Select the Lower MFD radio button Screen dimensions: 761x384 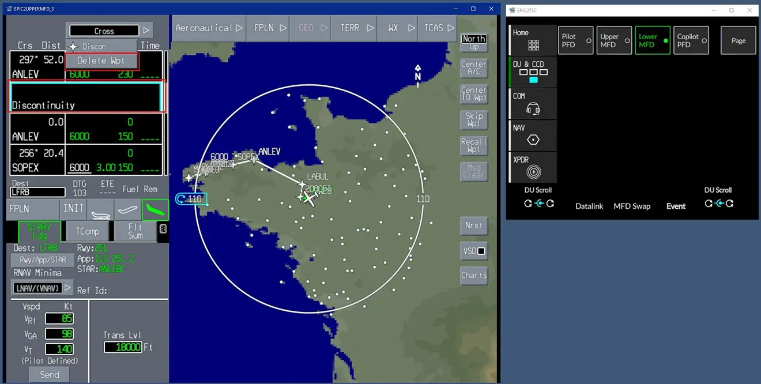click(x=666, y=41)
